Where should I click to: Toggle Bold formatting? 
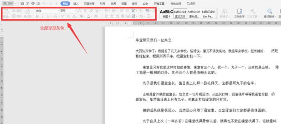(37, 16)
